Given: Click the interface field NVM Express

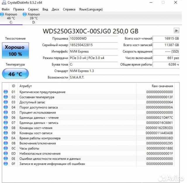Looking at the screenshot, I should [x=93, y=52].
